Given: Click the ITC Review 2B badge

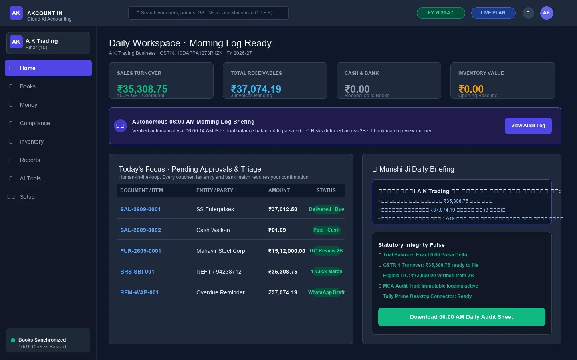Looking at the screenshot, I should click(x=326, y=251).
